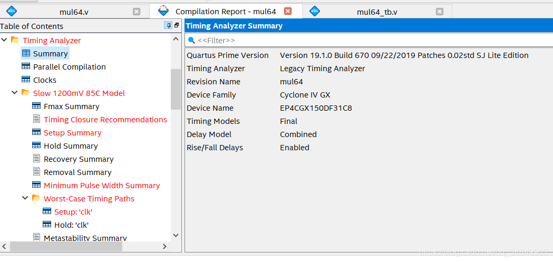Select the Worst-Case Timing Paths node
This screenshot has height=262, width=553.
click(89, 199)
